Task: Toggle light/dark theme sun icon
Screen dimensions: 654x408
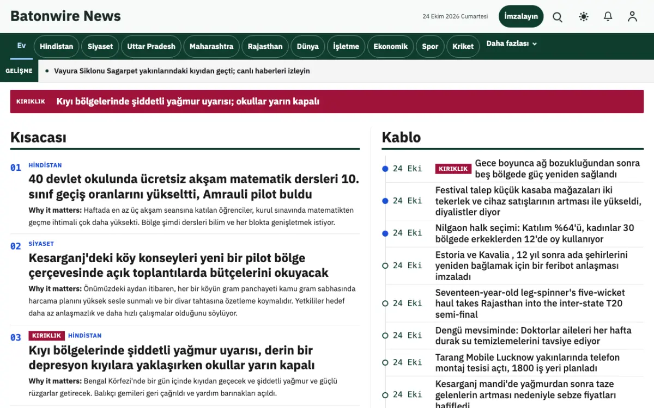Action: coord(584,17)
